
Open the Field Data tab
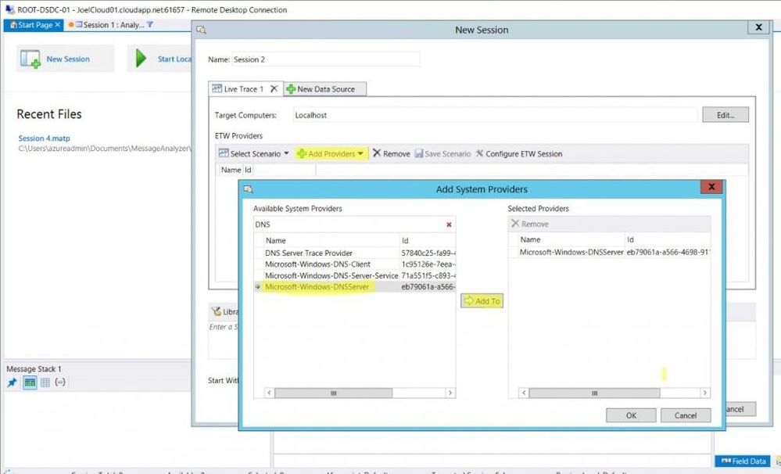pos(743,461)
